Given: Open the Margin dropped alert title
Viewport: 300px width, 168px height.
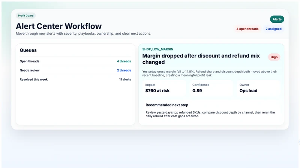Looking at the screenshot, I should pyautogui.click(x=201, y=59).
